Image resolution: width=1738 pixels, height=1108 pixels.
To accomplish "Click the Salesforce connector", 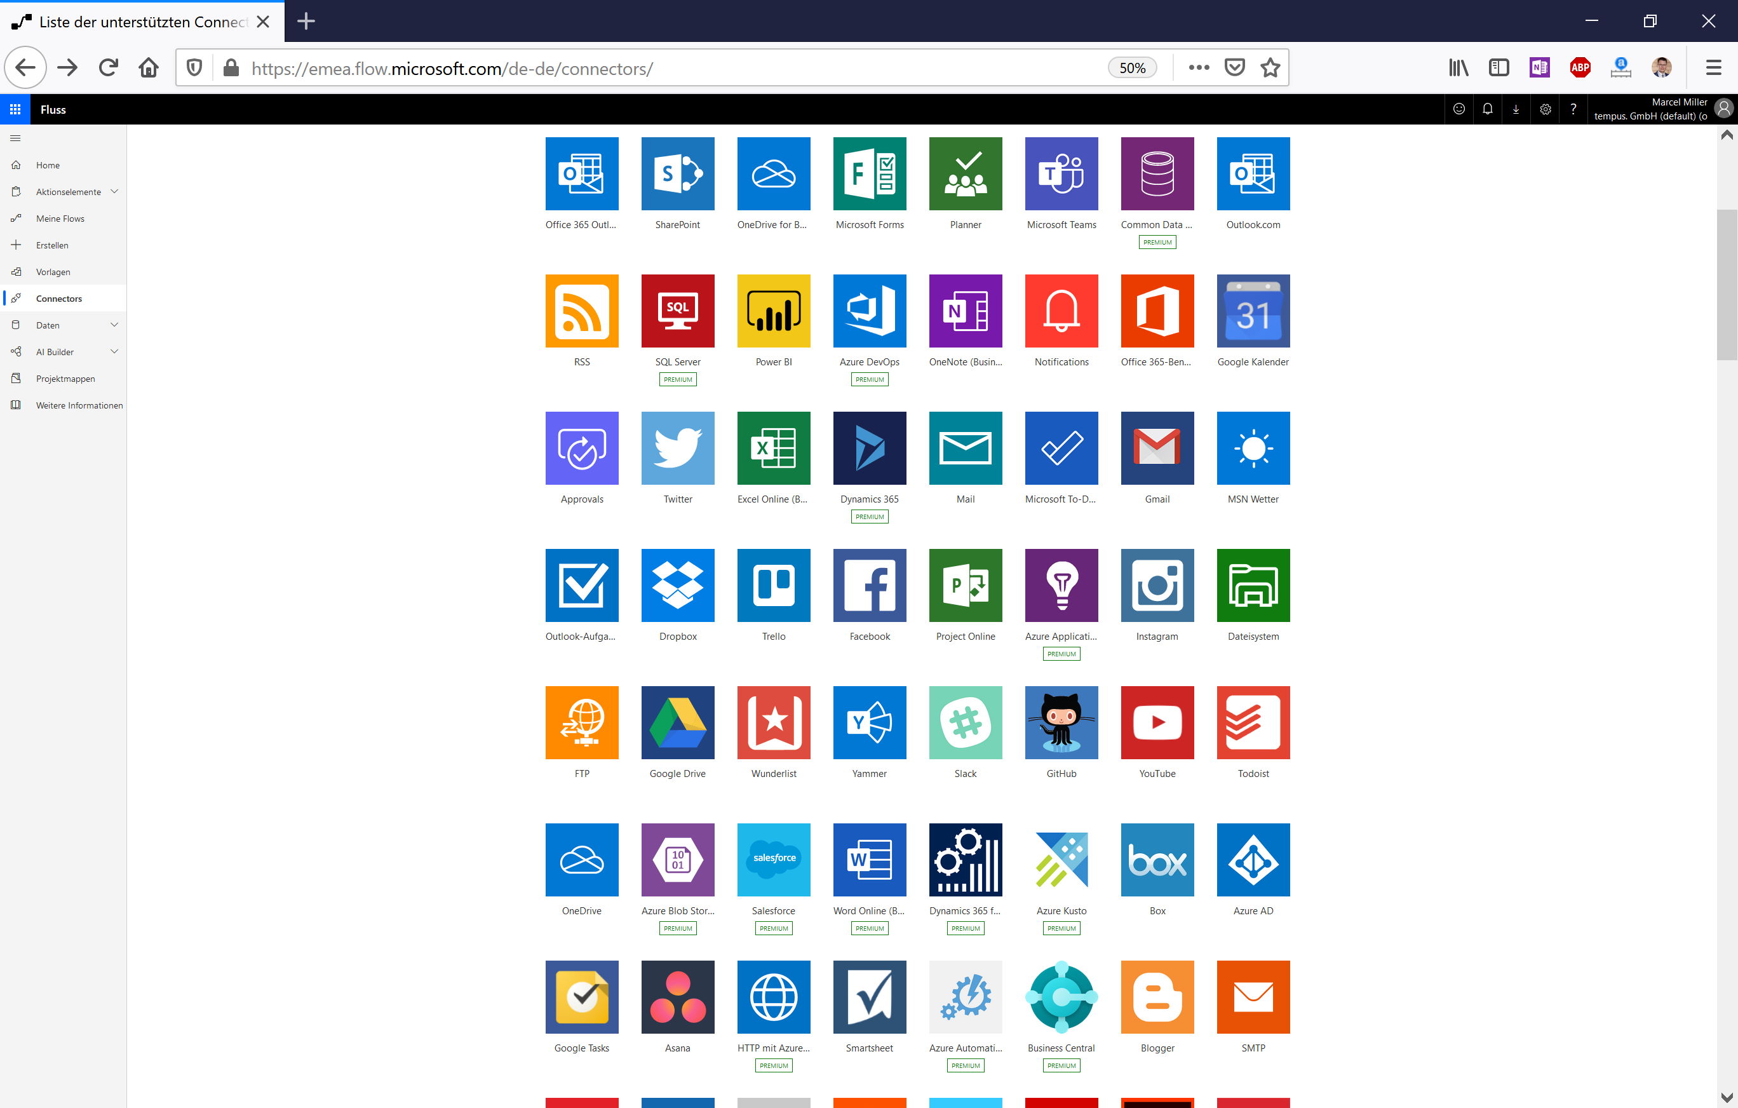I will coord(773,860).
